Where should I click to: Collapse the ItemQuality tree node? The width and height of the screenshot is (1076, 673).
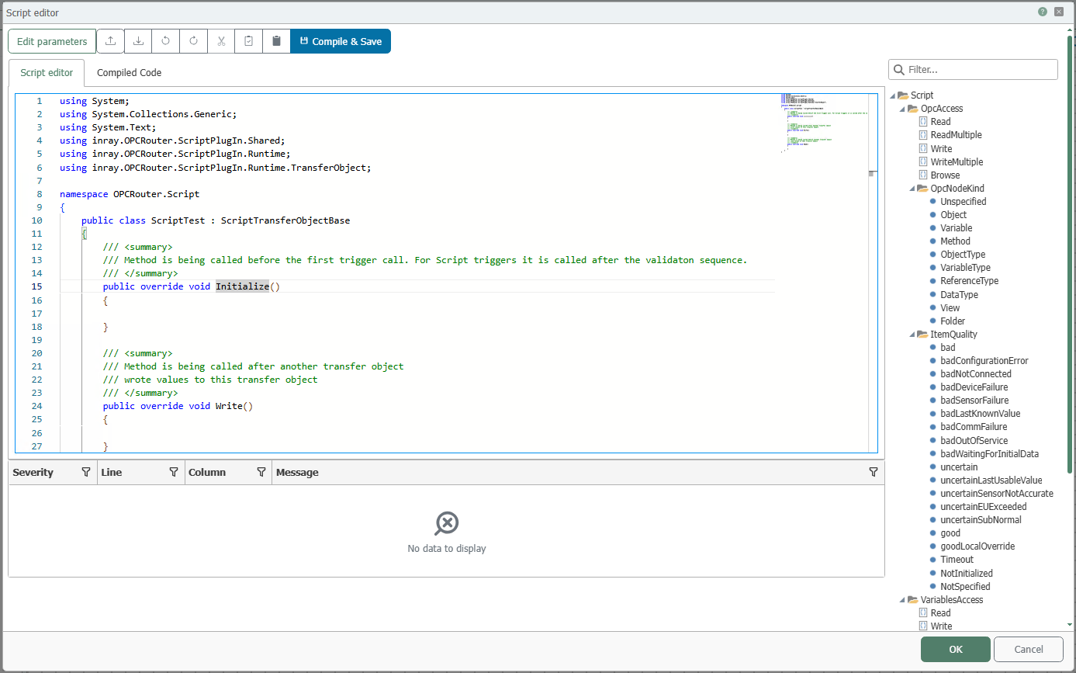click(912, 335)
